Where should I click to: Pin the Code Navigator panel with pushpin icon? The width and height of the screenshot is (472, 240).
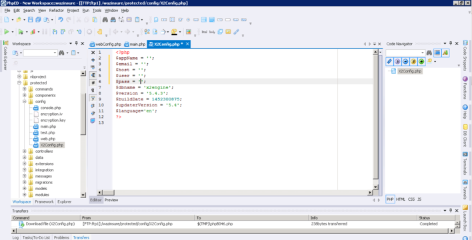click(x=451, y=43)
